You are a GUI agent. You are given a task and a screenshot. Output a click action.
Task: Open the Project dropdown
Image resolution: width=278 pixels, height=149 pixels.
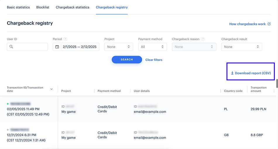119,47
